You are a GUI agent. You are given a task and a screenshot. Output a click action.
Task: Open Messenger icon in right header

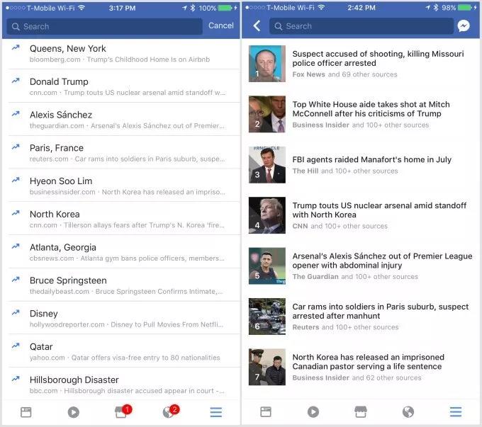[464, 26]
